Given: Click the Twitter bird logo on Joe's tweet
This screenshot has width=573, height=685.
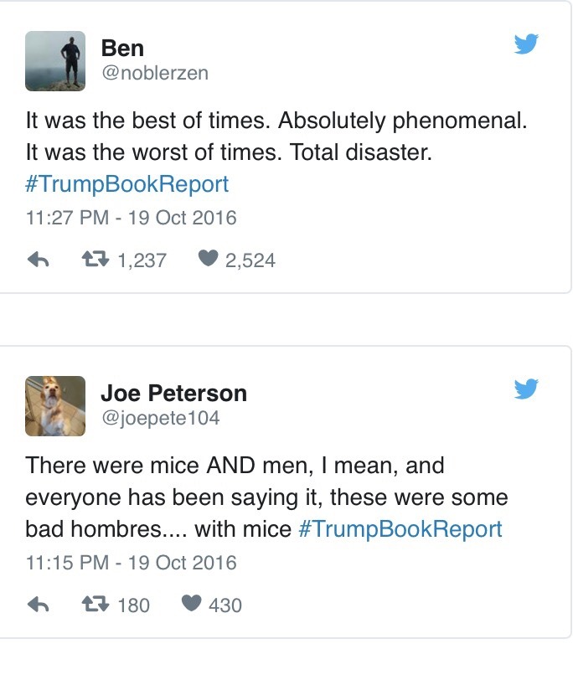Looking at the screenshot, I should [526, 389].
